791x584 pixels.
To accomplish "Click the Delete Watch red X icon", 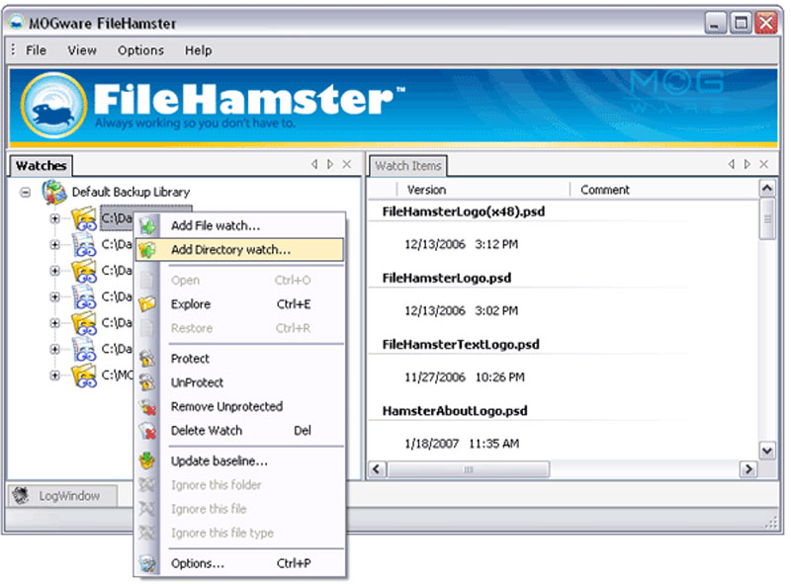I will tap(147, 431).
